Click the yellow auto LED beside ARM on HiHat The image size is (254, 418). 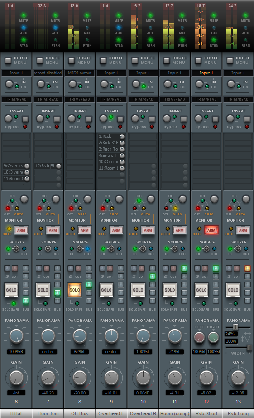tap(9, 229)
